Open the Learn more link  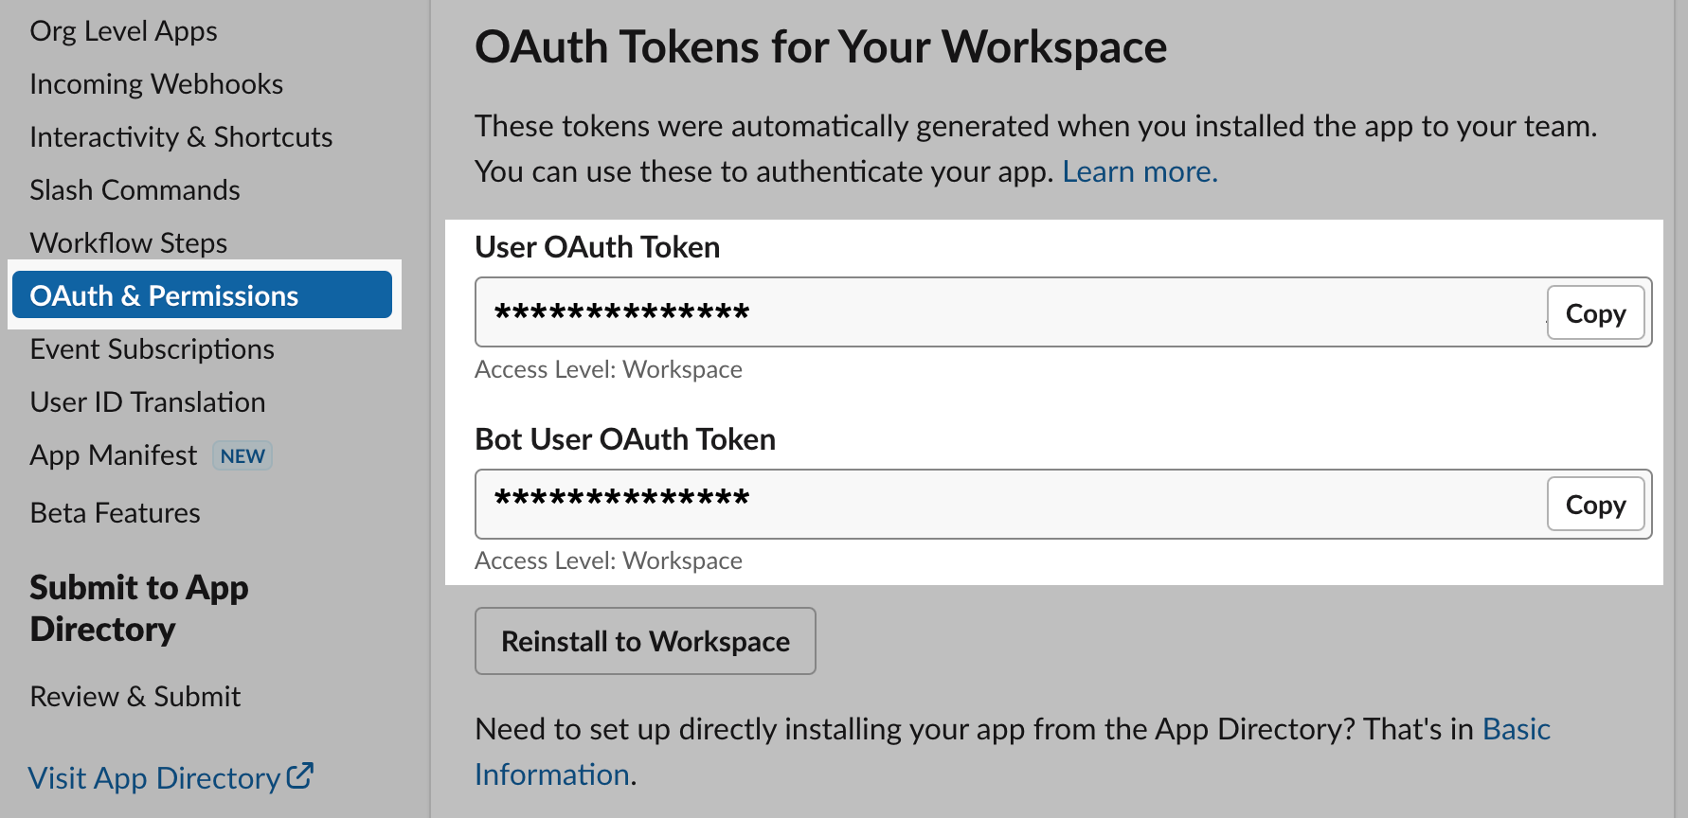click(x=1139, y=171)
